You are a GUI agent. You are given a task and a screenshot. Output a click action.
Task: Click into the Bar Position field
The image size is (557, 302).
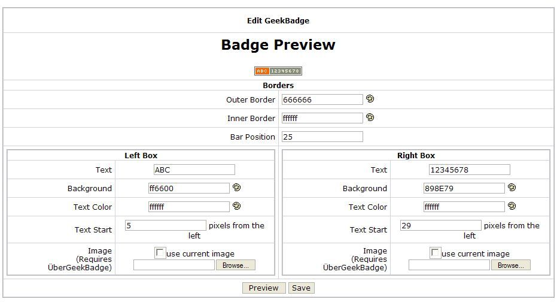(x=322, y=137)
